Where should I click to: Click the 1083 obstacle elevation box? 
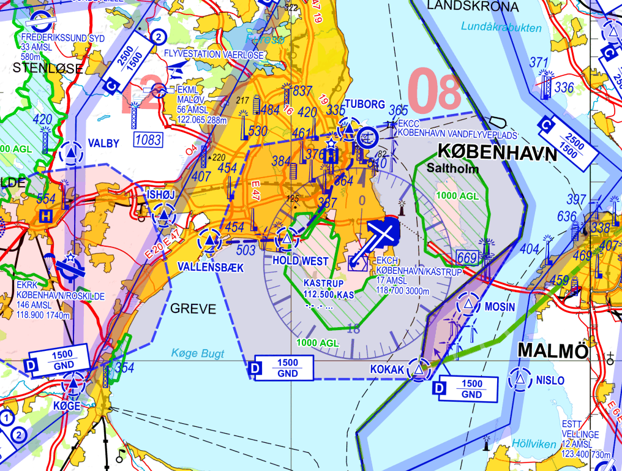[x=148, y=140]
